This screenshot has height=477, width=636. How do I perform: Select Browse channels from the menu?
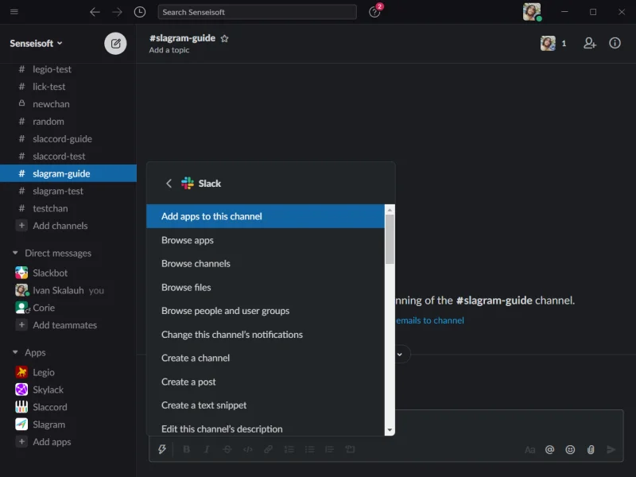(266, 264)
